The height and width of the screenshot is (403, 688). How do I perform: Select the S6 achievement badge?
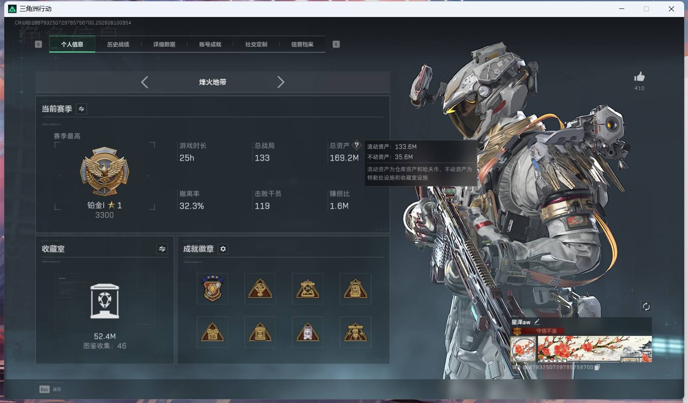pos(212,332)
